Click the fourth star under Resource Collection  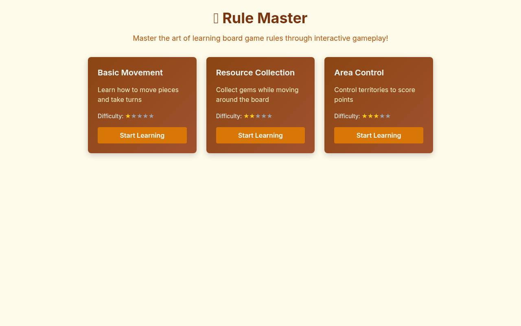264,116
